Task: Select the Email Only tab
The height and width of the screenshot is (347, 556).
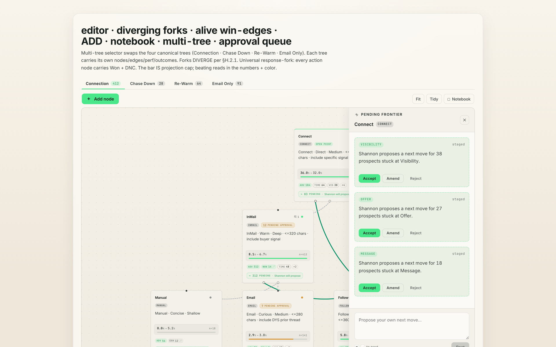Action: coord(227,84)
